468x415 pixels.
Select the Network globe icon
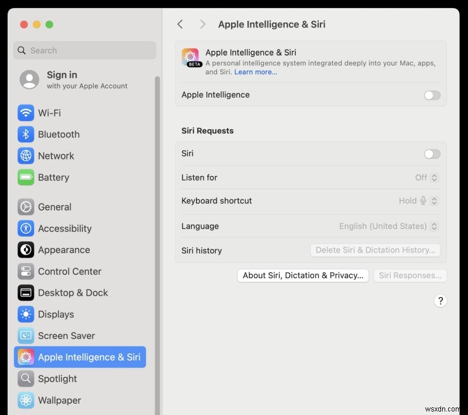(26, 156)
